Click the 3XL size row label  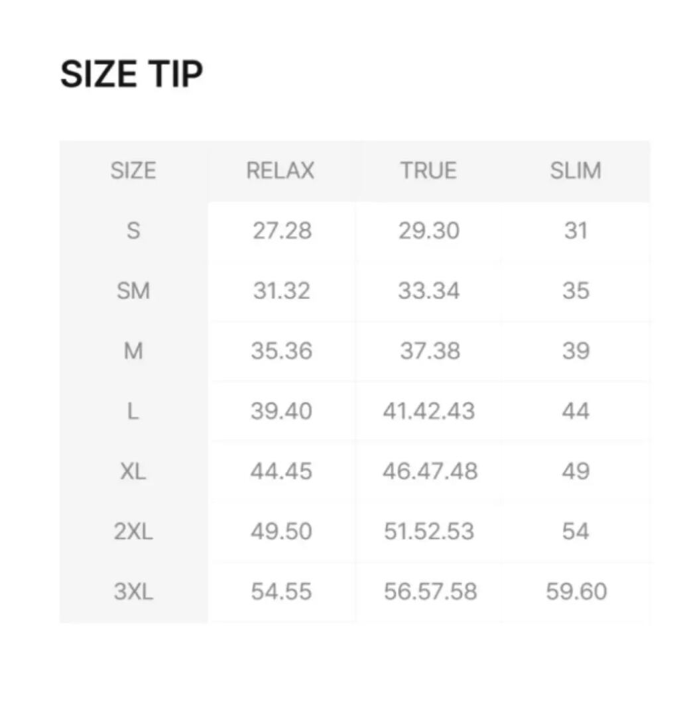click(x=133, y=591)
